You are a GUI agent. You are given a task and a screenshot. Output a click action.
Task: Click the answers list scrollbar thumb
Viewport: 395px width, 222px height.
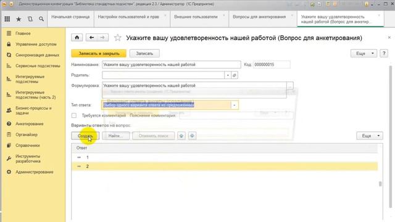tap(380, 184)
